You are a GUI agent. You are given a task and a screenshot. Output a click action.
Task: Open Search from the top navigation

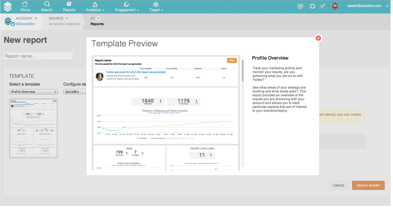47,7
